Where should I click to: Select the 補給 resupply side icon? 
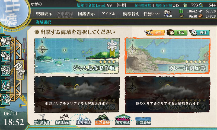[x=5, y=56]
